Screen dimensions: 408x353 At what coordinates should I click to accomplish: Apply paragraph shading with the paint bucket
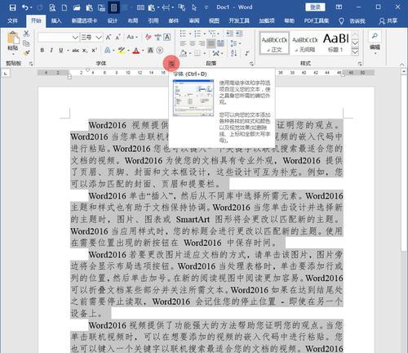(x=184, y=53)
